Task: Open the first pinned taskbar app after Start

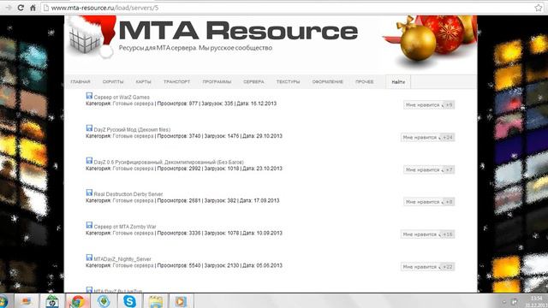Action: (x=27, y=301)
